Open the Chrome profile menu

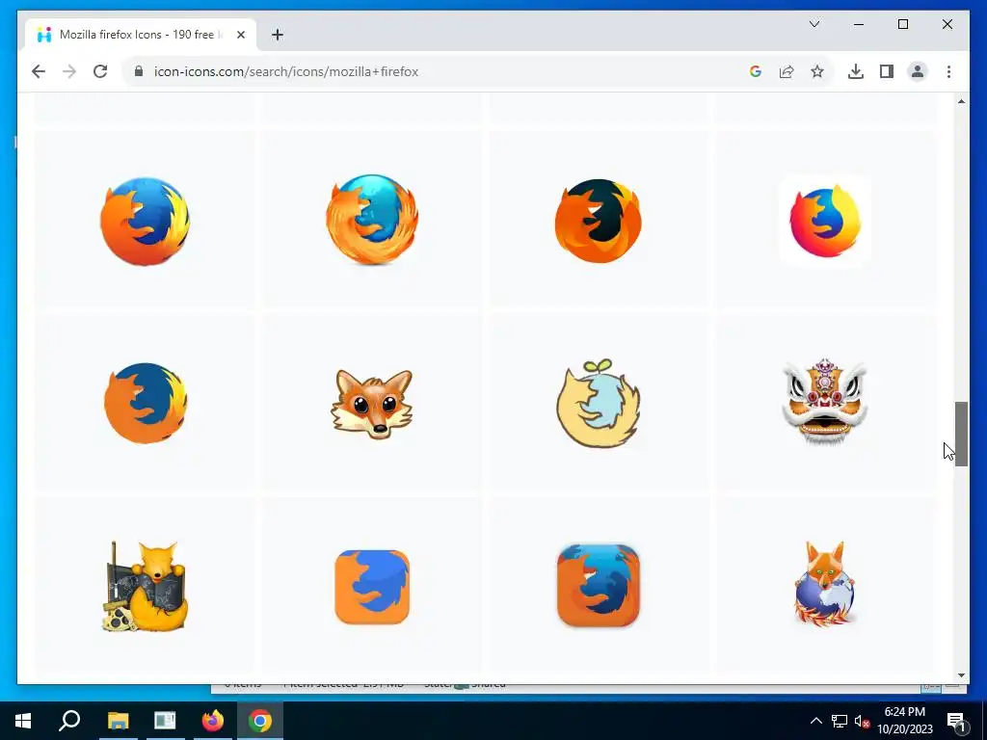coord(918,71)
